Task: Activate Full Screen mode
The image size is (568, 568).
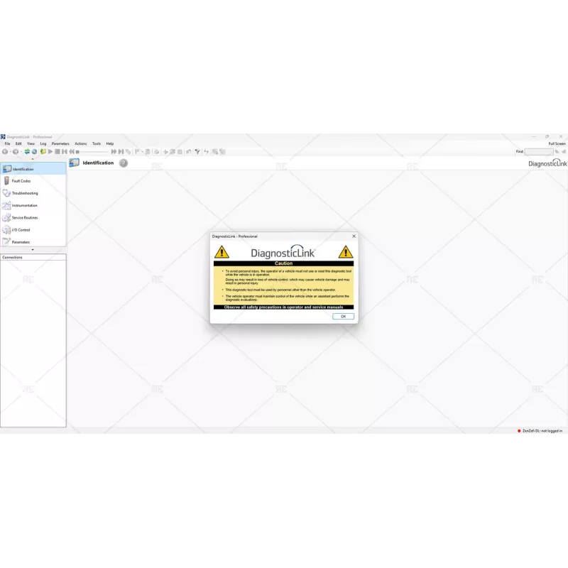Action: pyautogui.click(x=556, y=143)
